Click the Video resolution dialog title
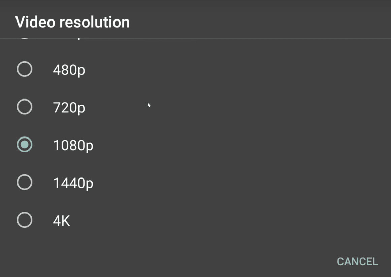The width and height of the screenshot is (391, 277). [x=73, y=22]
